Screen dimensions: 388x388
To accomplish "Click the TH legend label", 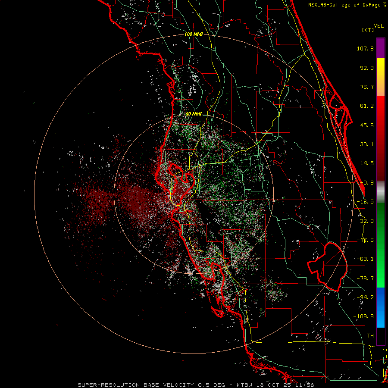I will click(370, 336).
